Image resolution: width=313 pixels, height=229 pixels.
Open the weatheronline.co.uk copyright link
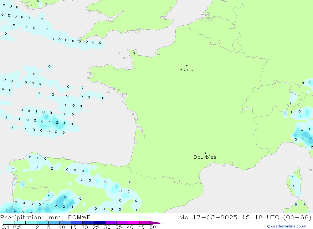point(287,226)
